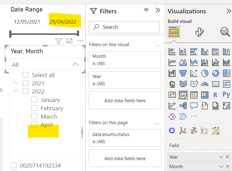The height and width of the screenshot is (171, 232).
Task: Open the Month field dropdown arrow
Action: (221, 167)
